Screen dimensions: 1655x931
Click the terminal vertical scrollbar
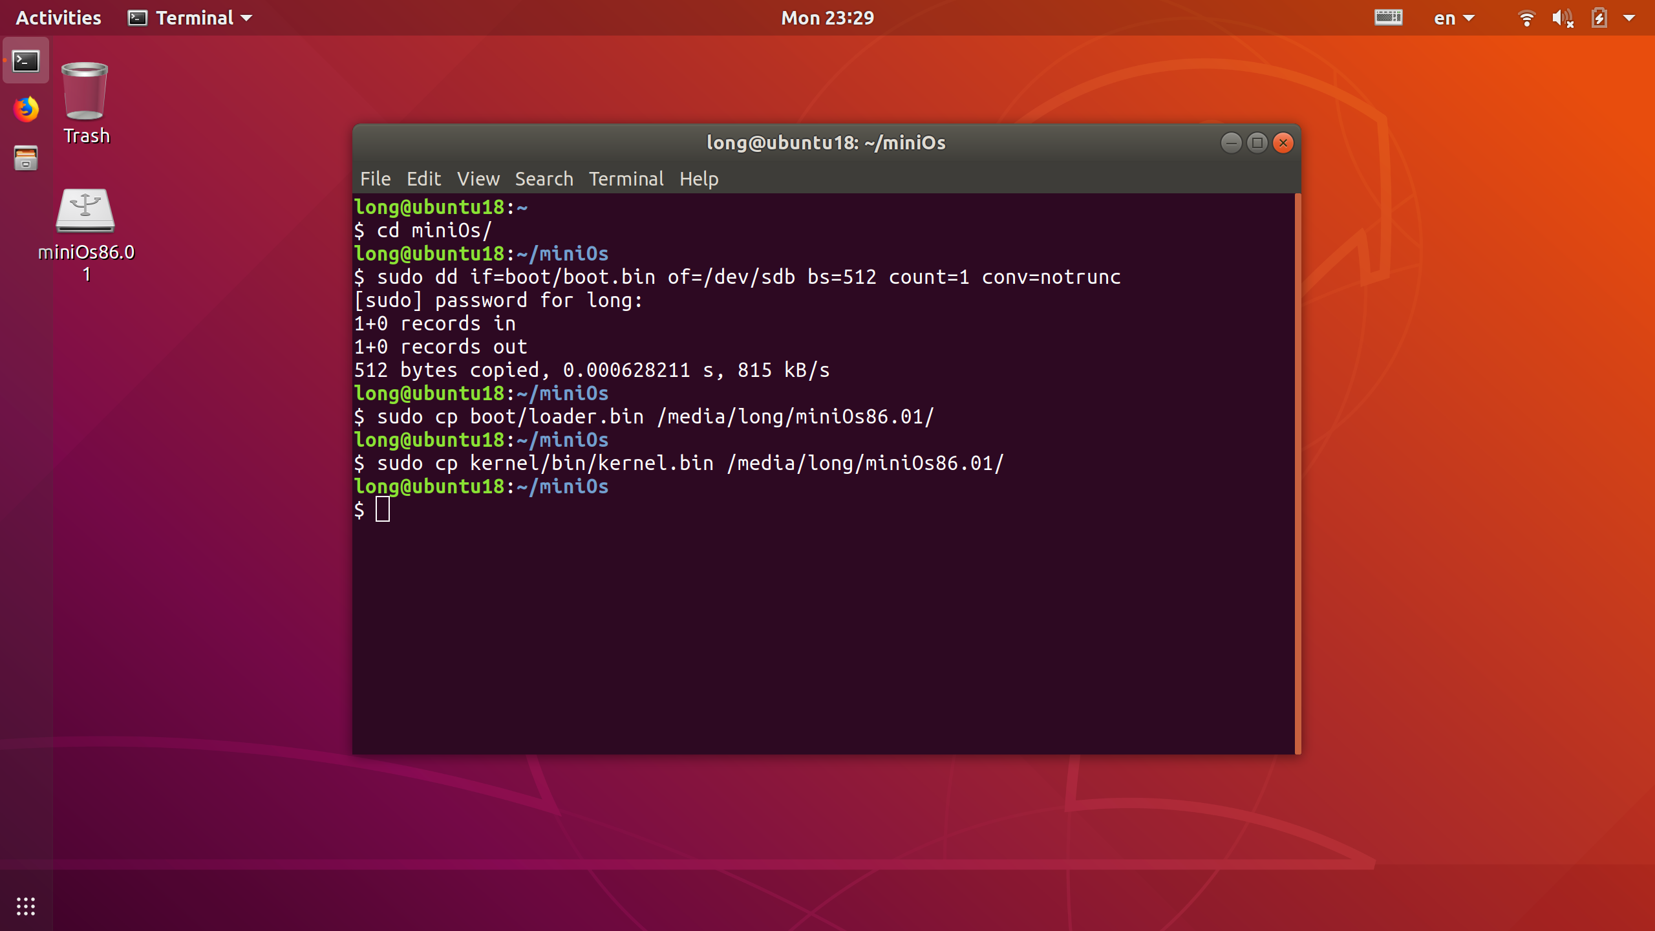(1297, 472)
